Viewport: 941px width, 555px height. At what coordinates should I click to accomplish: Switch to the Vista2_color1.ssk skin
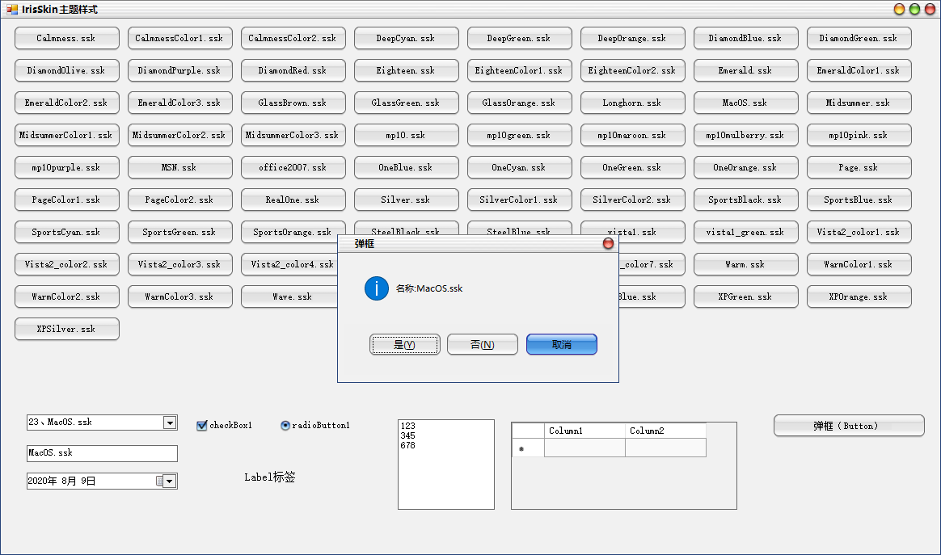(859, 232)
